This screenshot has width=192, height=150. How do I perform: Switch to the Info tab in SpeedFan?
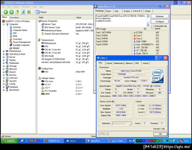point(117,11)
